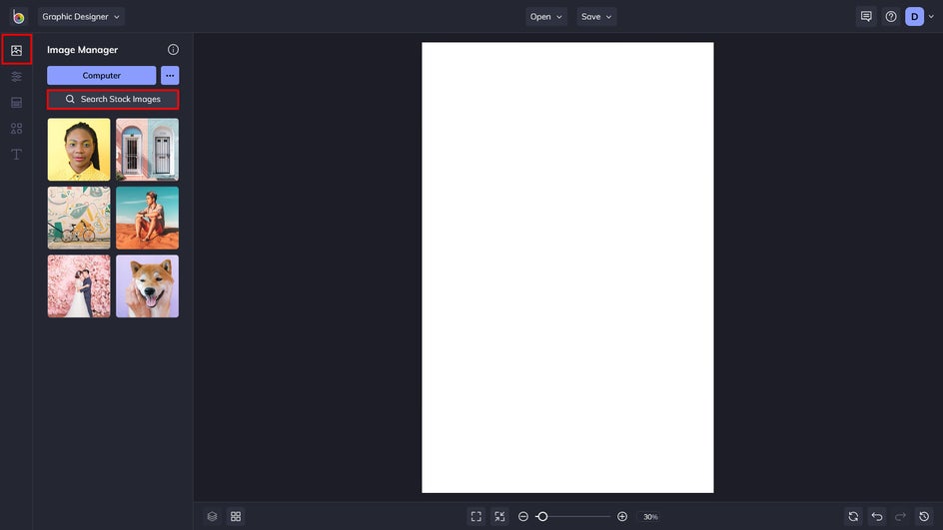The image size is (943, 530).
Task: Click the zoom in plus icon
Action: click(622, 516)
